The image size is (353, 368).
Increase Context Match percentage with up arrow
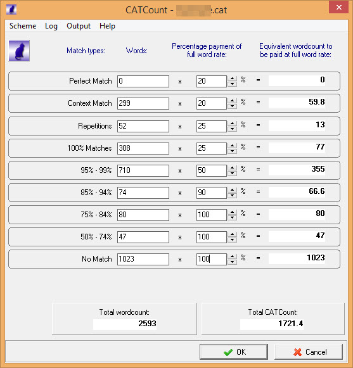click(x=232, y=101)
